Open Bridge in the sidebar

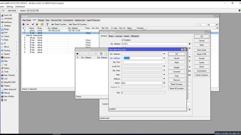(x=6, y=29)
